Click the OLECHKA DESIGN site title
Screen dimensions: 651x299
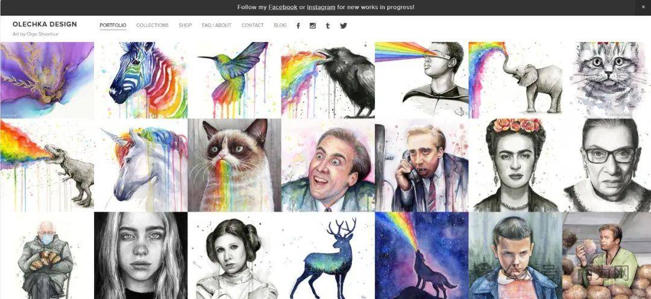pyautogui.click(x=45, y=24)
